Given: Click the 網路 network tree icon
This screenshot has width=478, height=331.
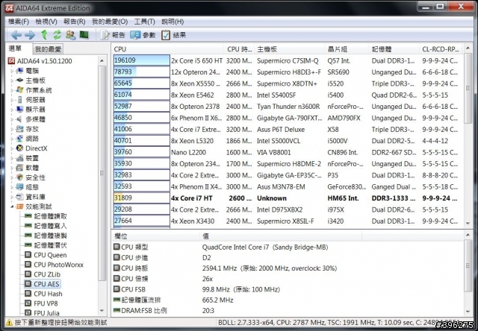Looking at the screenshot, I should (20, 139).
